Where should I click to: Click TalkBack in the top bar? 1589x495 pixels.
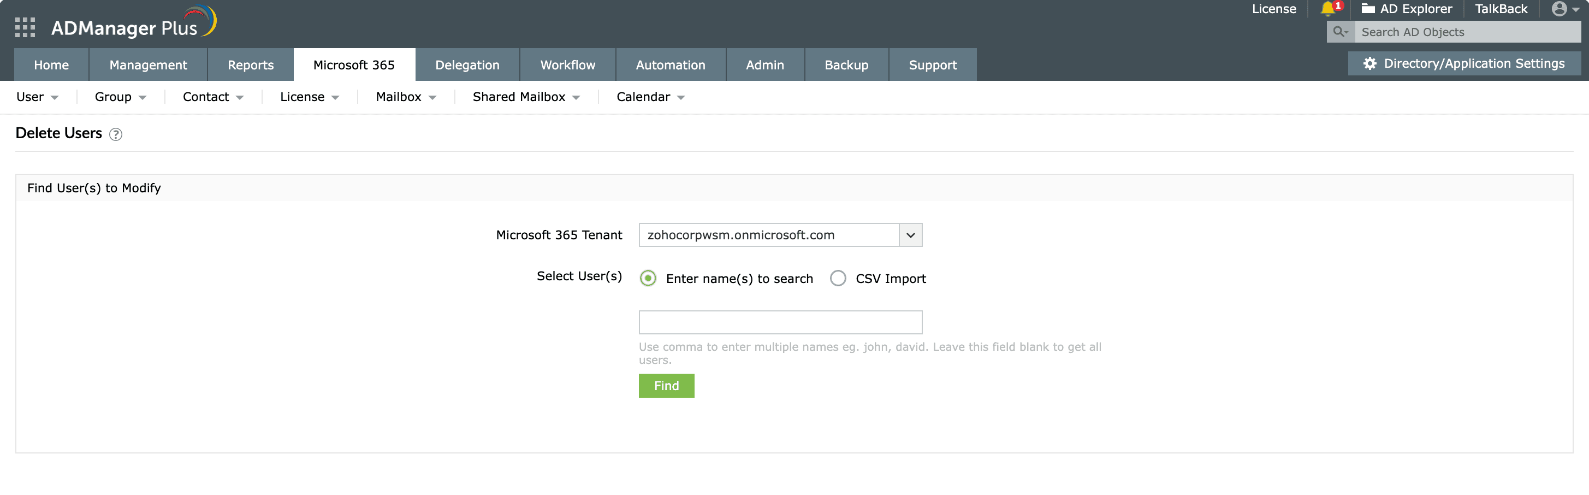click(1500, 9)
